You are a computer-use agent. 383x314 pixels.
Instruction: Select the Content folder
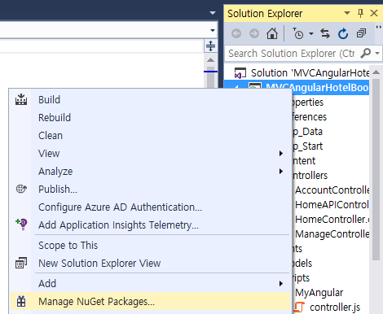point(304,161)
